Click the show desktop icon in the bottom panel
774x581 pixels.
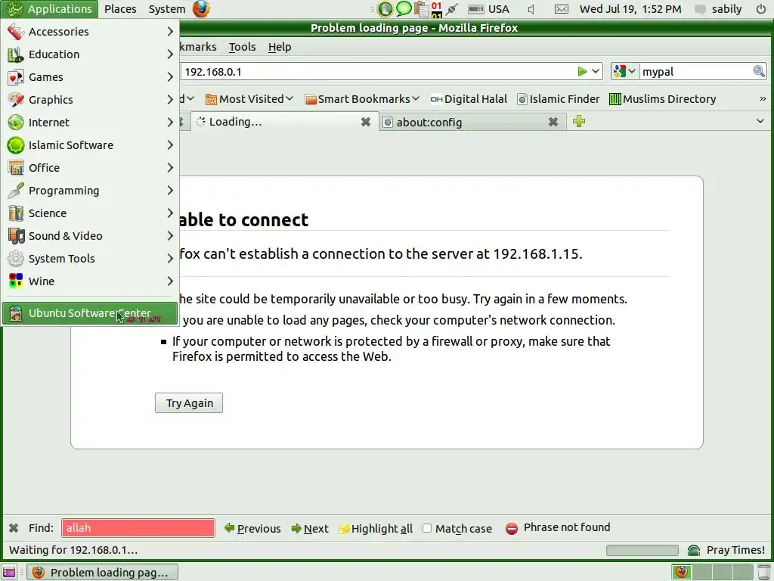(9, 572)
